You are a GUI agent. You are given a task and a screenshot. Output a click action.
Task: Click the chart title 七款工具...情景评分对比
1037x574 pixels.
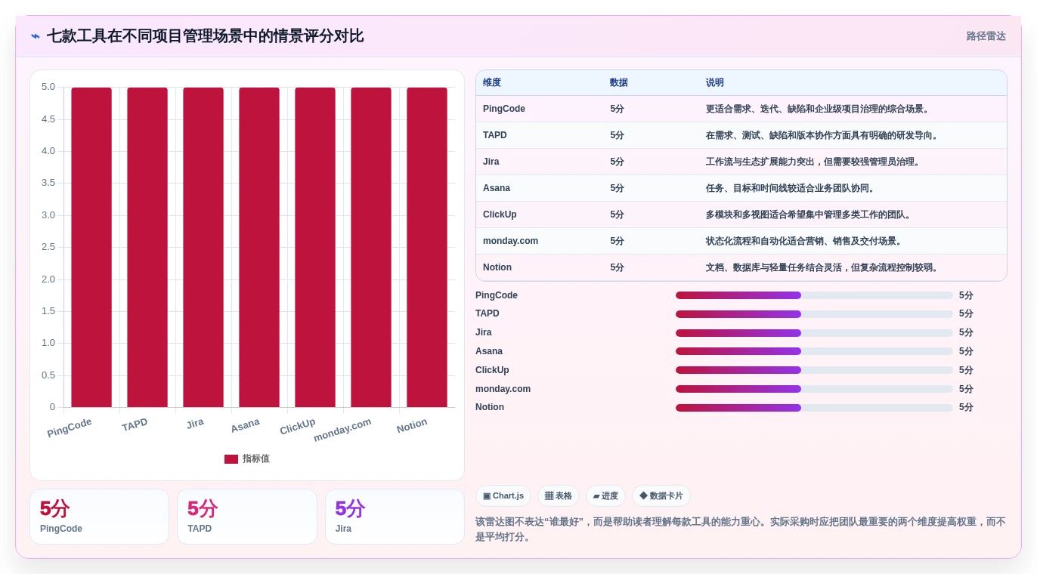206,36
